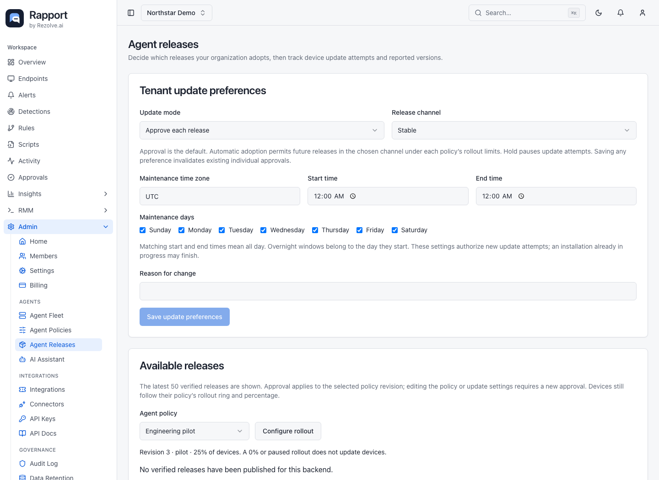Click the Activity pulse icon
The height and width of the screenshot is (480, 659).
point(11,161)
